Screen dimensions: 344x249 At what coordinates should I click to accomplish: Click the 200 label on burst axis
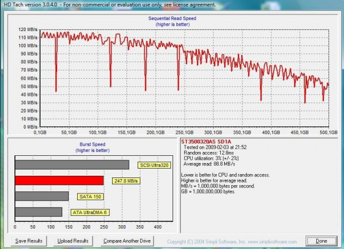click(x=86, y=227)
